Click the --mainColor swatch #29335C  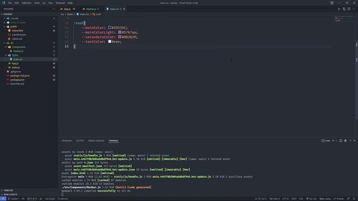(110, 27)
